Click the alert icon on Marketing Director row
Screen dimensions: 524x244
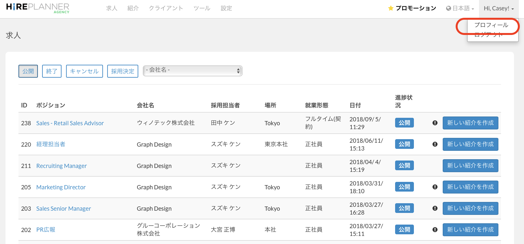435,187
